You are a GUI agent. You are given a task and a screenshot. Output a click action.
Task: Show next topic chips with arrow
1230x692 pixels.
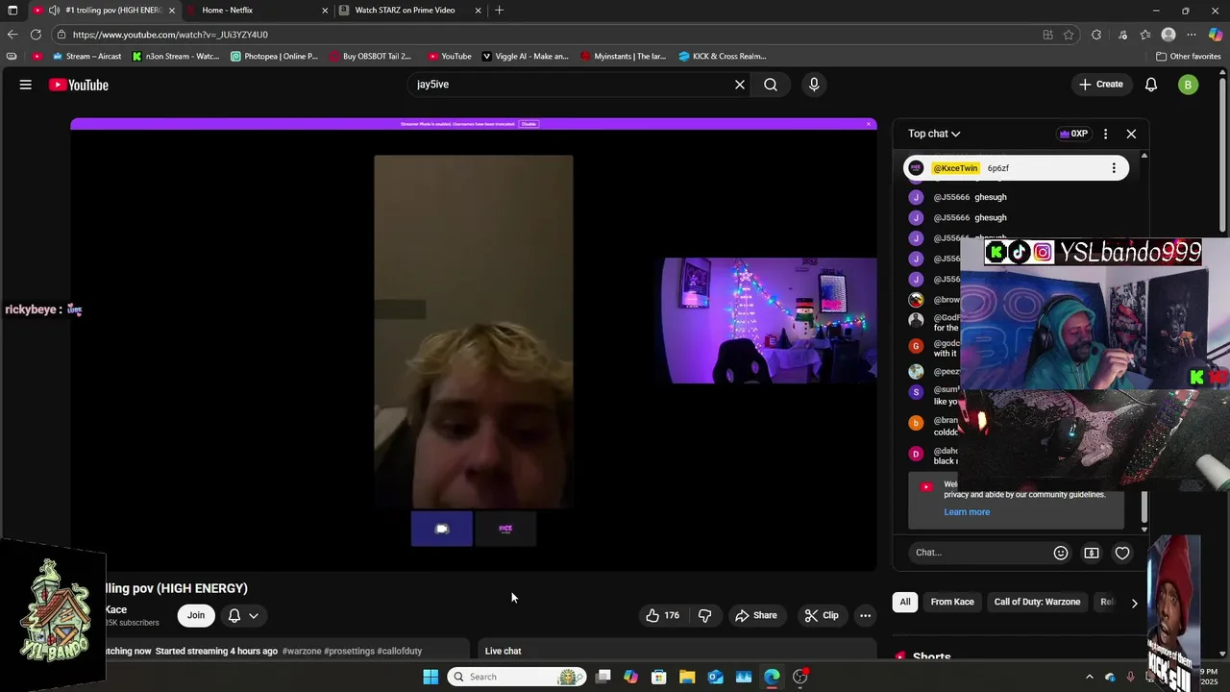(x=1134, y=604)
